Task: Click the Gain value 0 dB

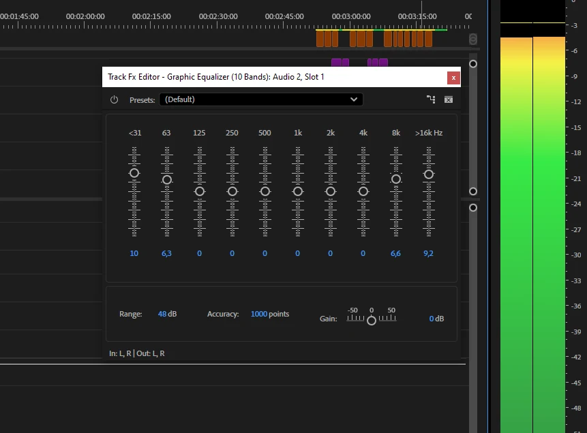Action: point(436,319)
